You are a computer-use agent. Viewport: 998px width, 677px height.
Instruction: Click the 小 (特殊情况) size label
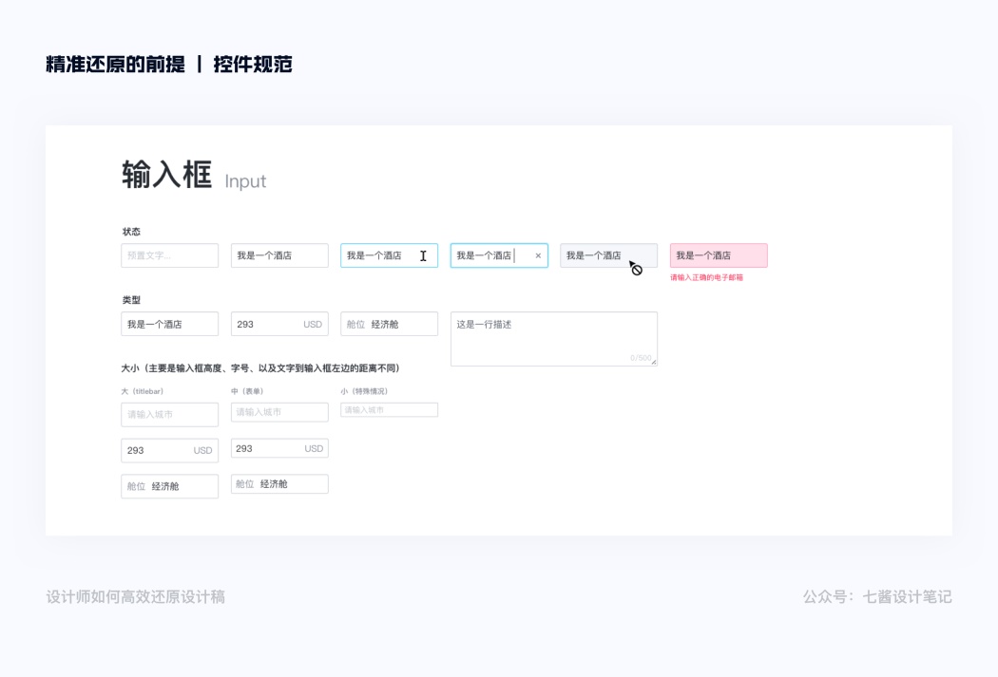[x=364, y=391]
